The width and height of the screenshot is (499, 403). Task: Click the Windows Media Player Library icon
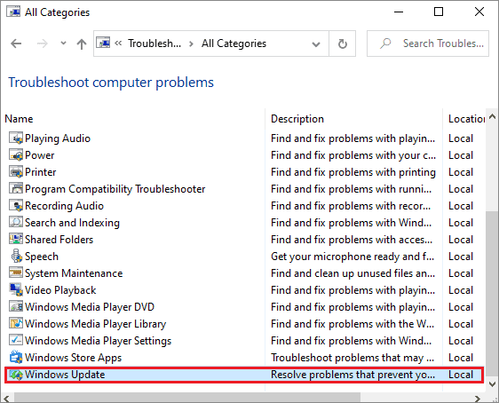coord(16,323)
